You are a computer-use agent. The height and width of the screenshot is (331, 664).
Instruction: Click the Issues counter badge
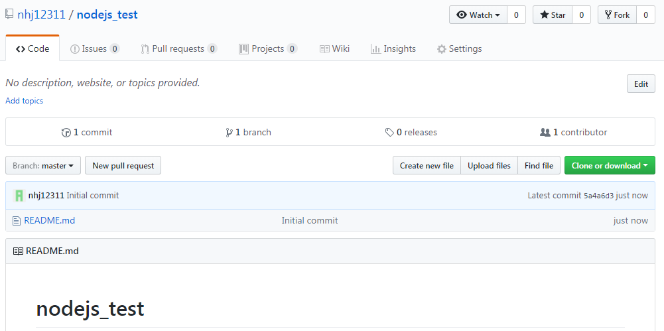(115, 49)
